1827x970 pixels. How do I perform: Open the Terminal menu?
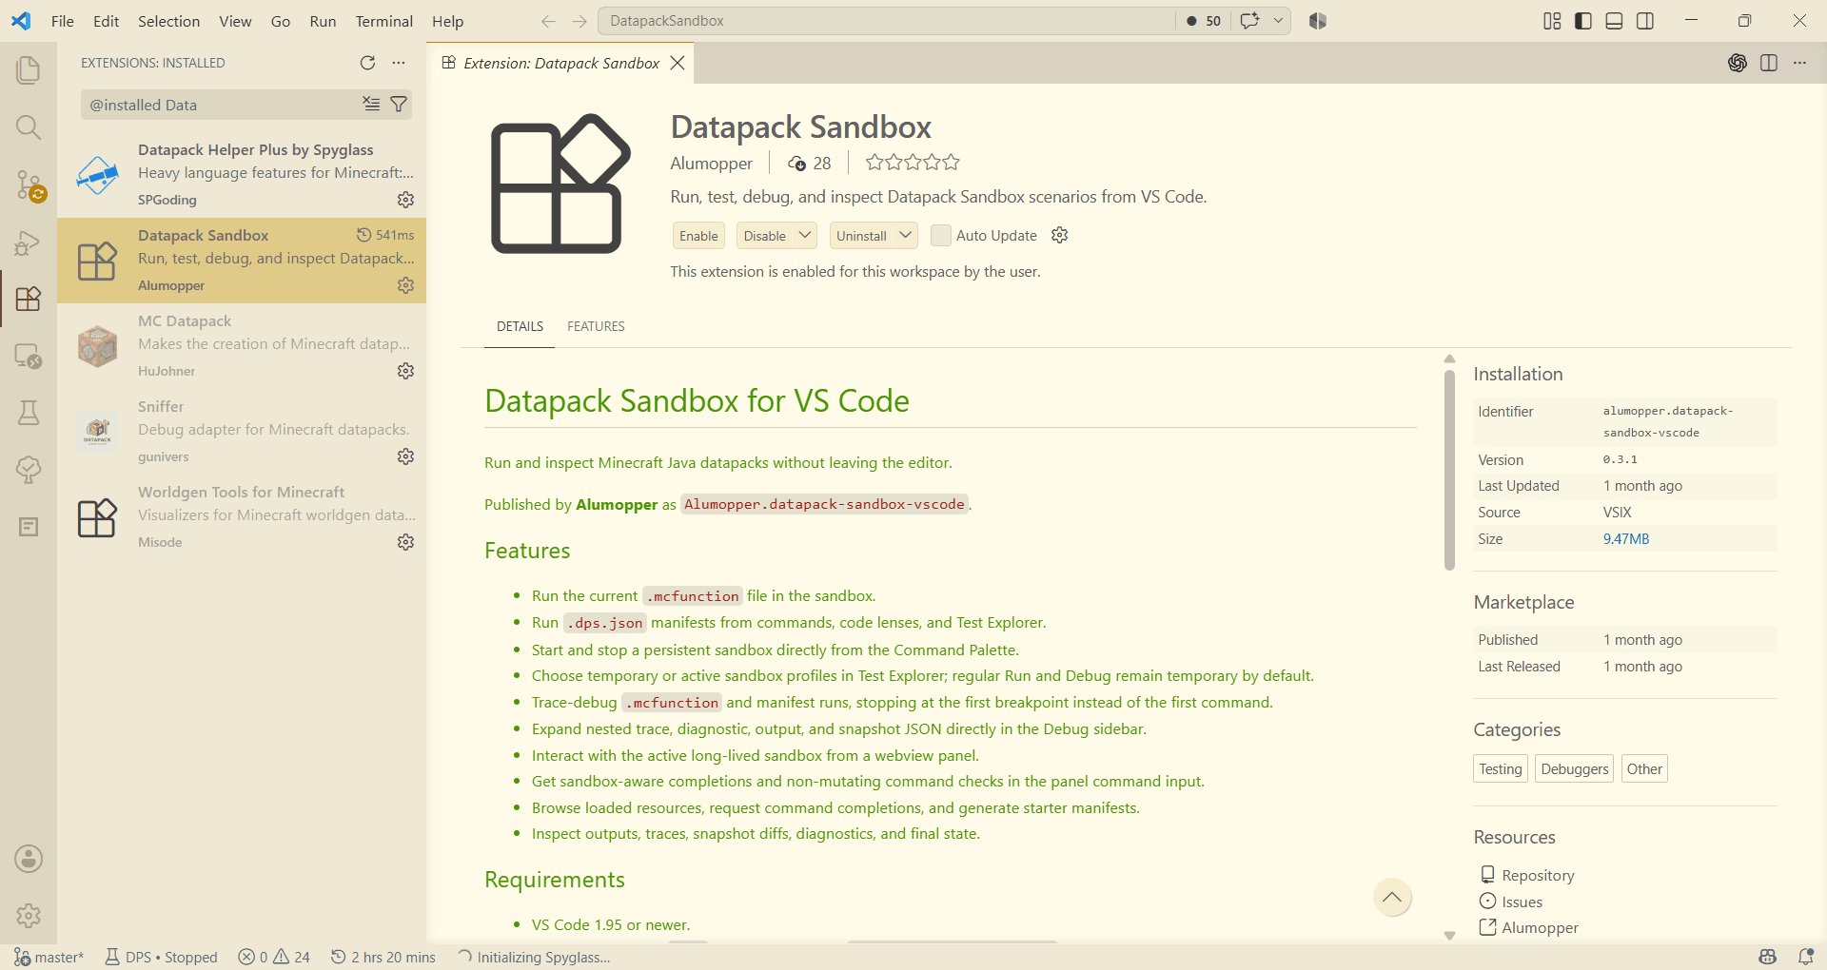click(x=384, y=21)
